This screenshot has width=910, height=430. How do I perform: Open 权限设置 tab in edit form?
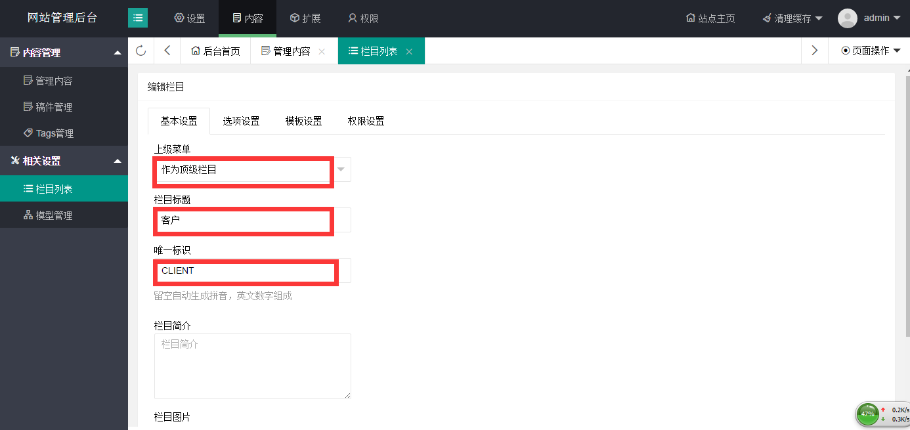tap(366, 121)
